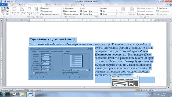172x97 pixels.
Task: Open the Поля (Margins) menu
Action: tap(14, 11)
